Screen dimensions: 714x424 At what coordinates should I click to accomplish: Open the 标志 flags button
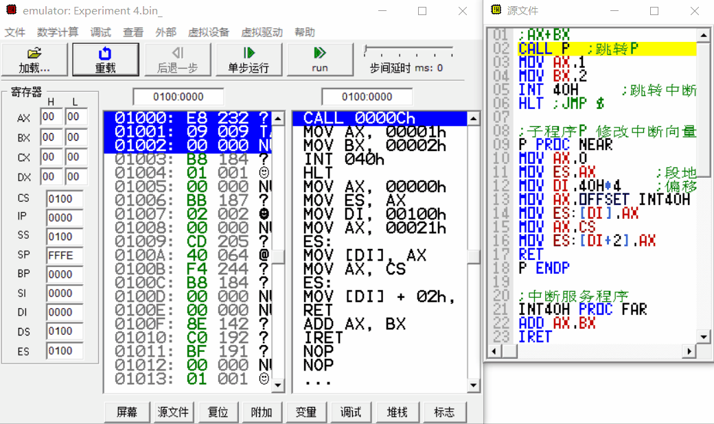444,412
